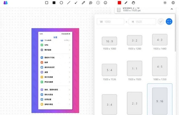Select the outlined rectangle tool
Screen dimensions: 179x115
[47, 3]
